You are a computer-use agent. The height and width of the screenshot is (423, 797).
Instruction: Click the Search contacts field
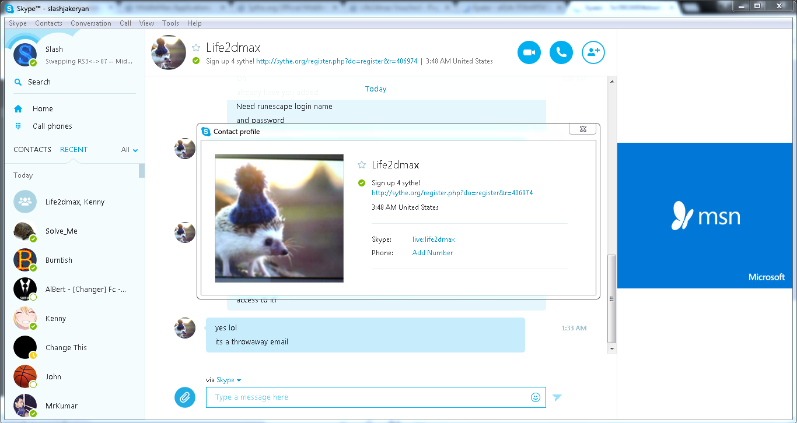tap(75, 82)
